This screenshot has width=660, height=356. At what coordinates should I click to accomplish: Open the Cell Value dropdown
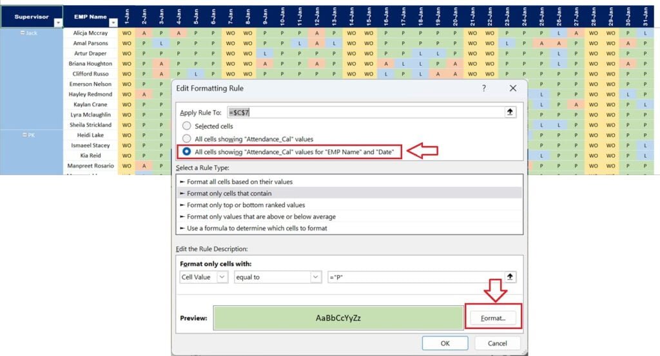pos(222,277)
